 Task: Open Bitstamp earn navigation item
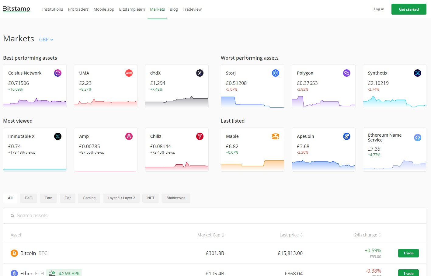(x=132, y=9)
